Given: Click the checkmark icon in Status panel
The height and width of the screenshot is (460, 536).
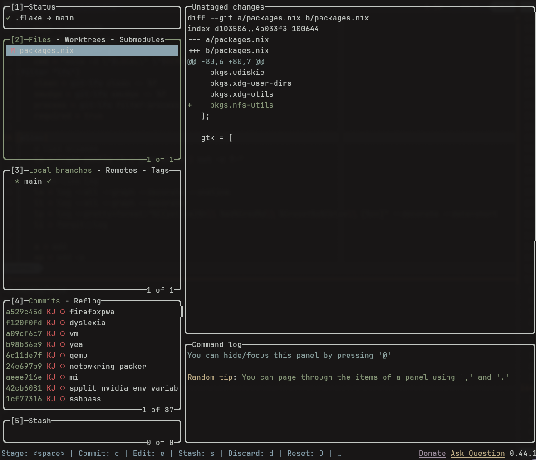Looking at the screenshot, I should pos(8,18).
